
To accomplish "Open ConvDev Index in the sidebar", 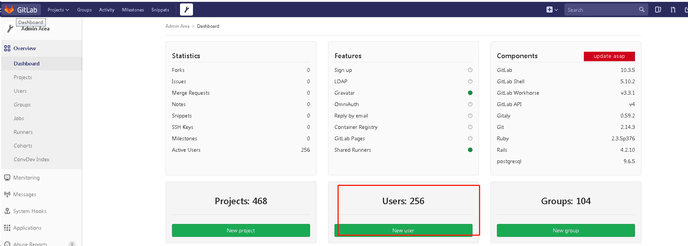I will pyautogui.click(x=32, y=159).
